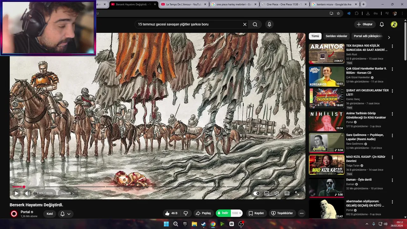
Task: Open OBS Studio from taskbar
Action: (x=241, y=224)
